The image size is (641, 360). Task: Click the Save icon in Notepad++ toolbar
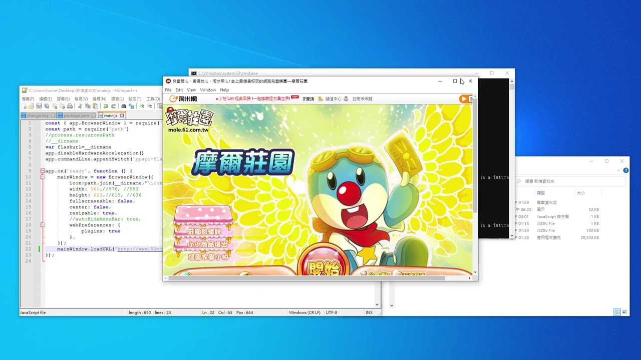(x=39, y=106)
